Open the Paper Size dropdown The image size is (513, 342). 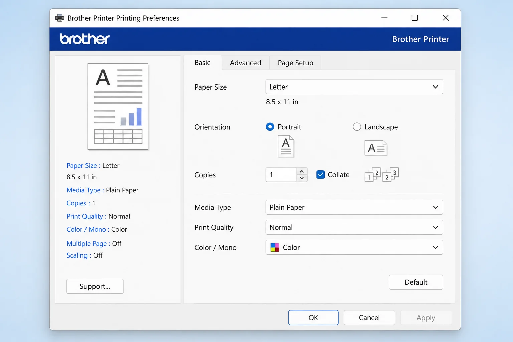tap(354, 87)
